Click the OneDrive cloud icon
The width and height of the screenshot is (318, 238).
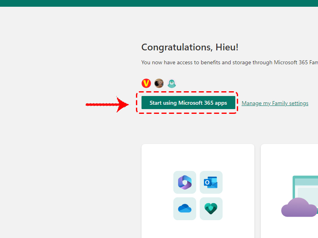coord(184,209)
